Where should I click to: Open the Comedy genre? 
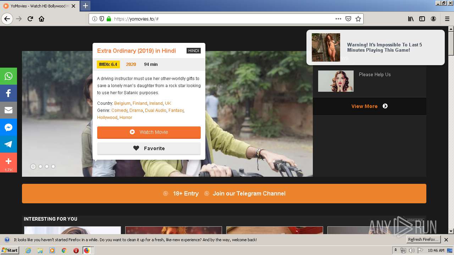click(x=120, y=110)
